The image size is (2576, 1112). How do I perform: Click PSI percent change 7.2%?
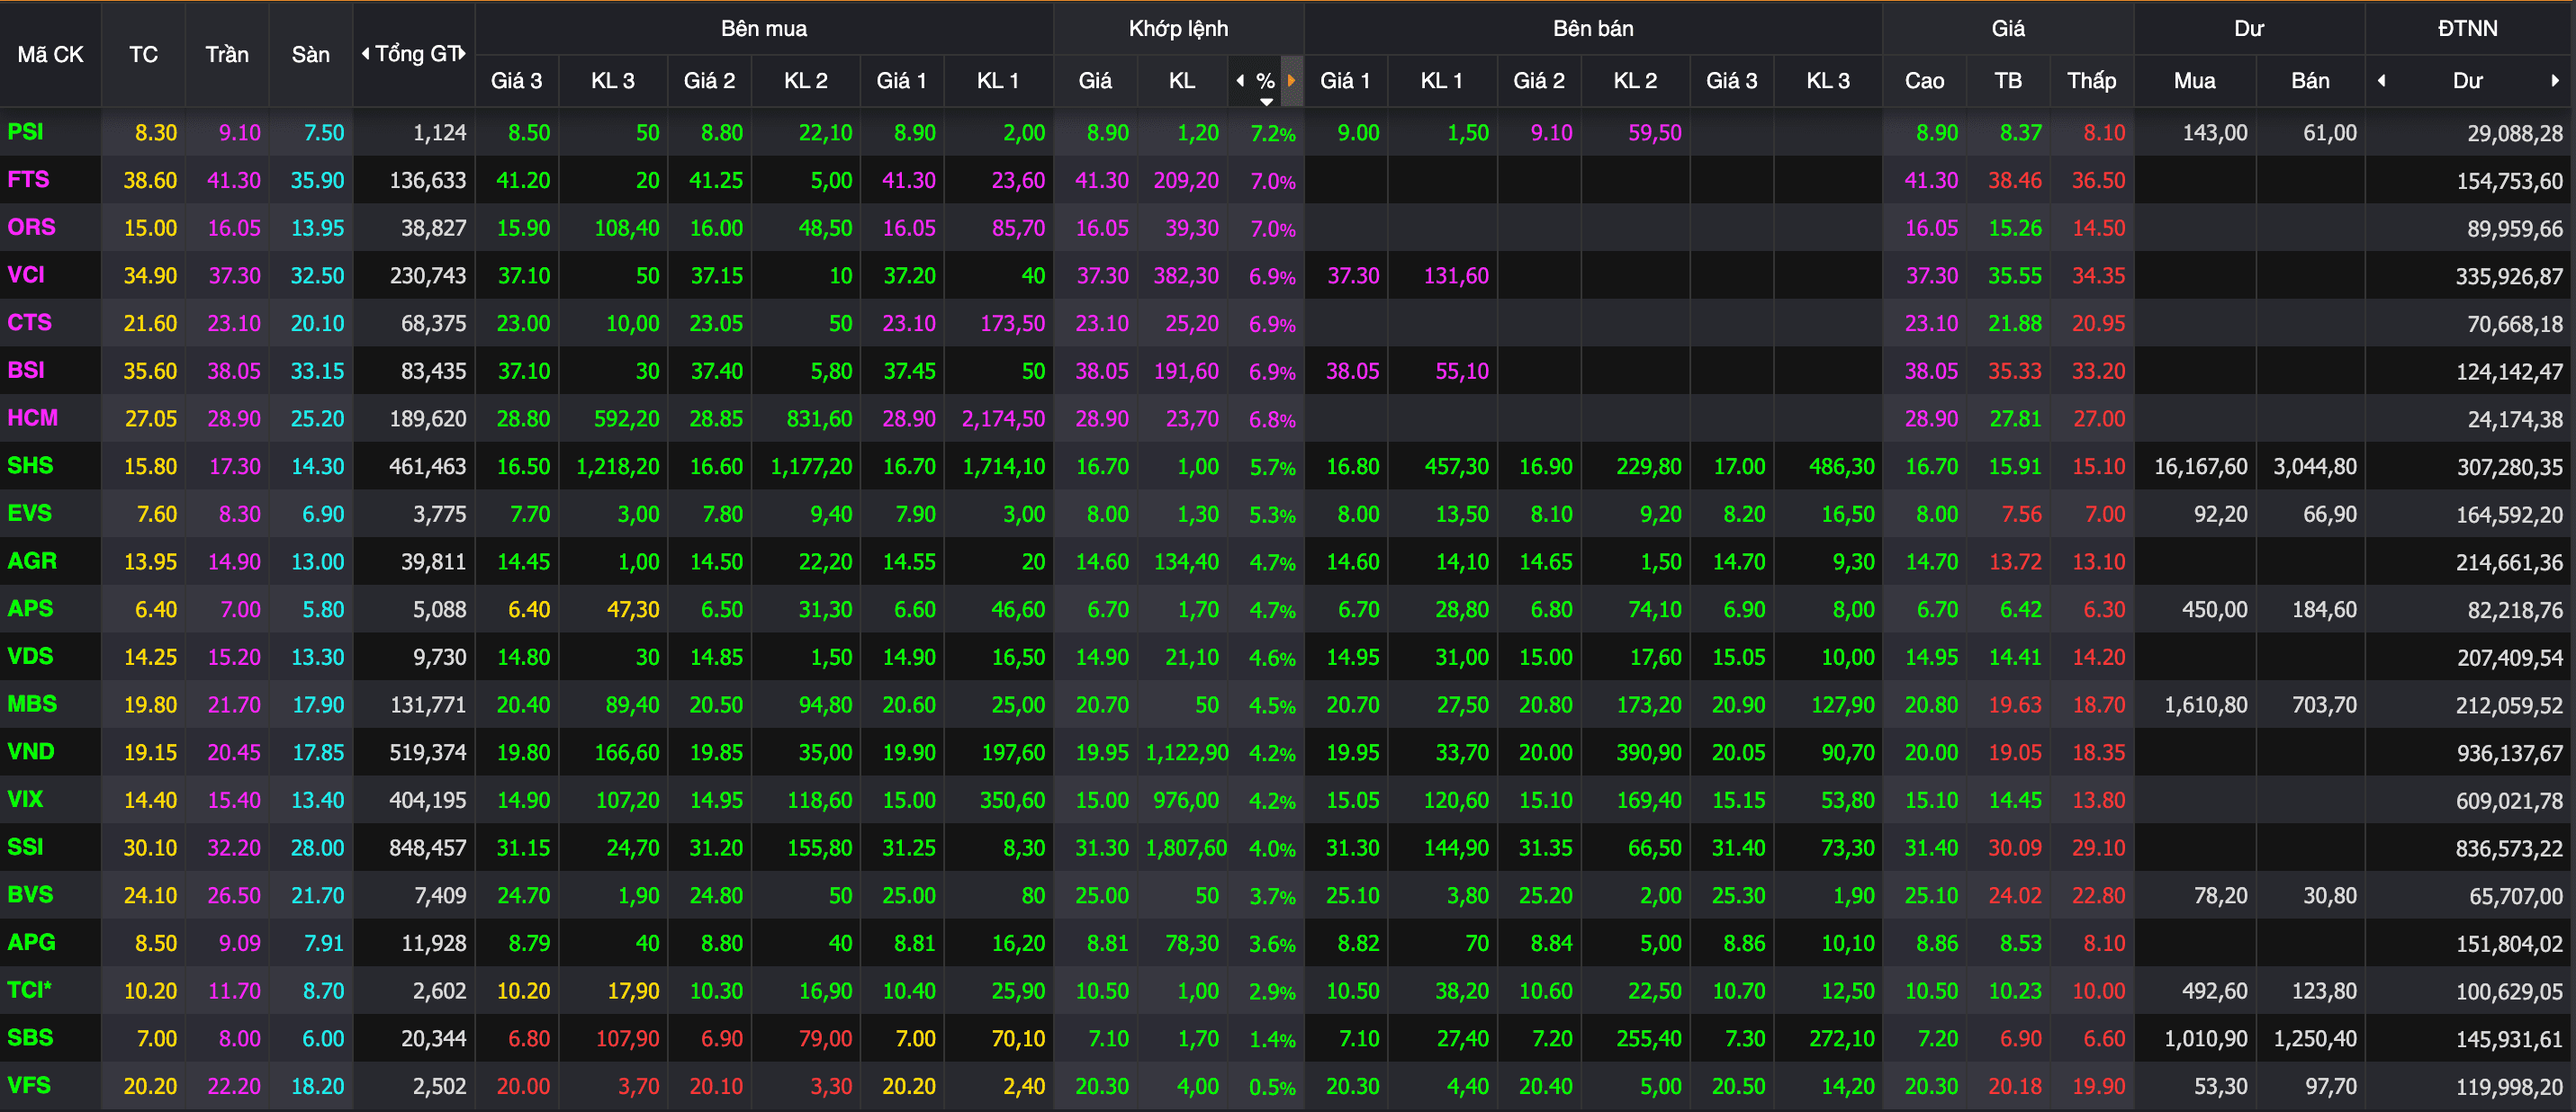point(1273,133)
